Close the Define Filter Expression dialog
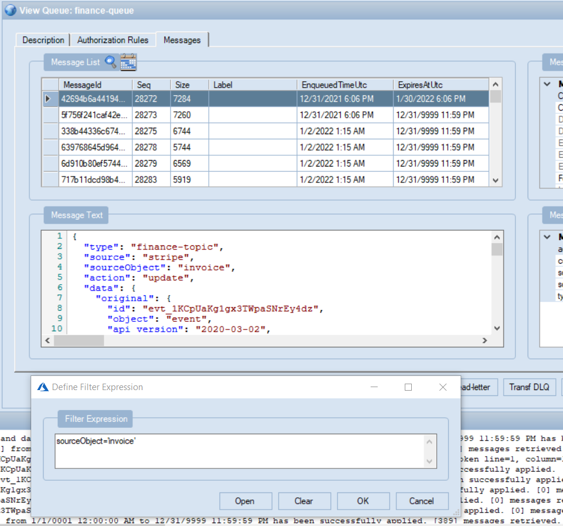563x526 pixels. pos(444,387)
